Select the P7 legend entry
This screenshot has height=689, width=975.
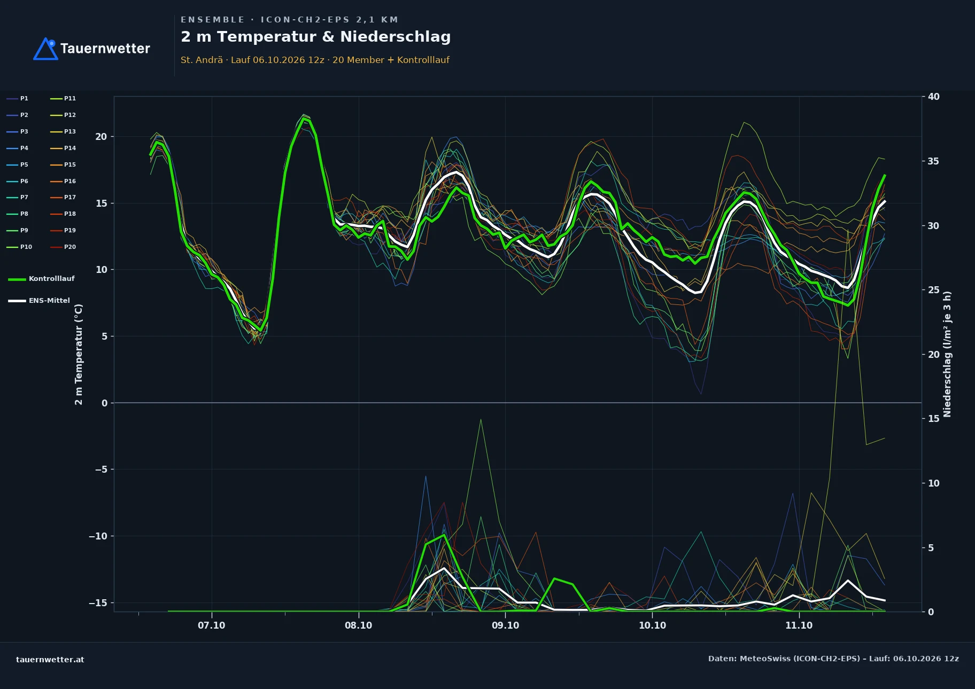18,197
